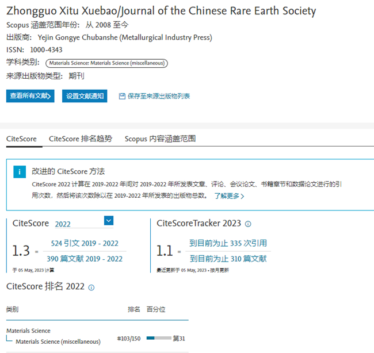The image size is (374, 353).
Task: Click info icon beside CiteScore 排名 2022
Action: (91, 287)
